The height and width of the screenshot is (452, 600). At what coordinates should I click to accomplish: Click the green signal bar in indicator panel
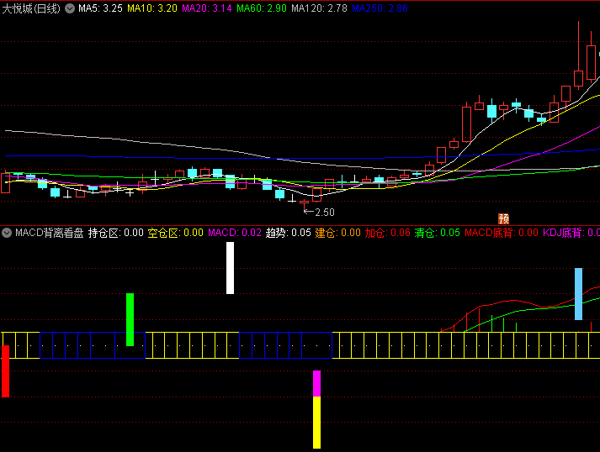130,319
